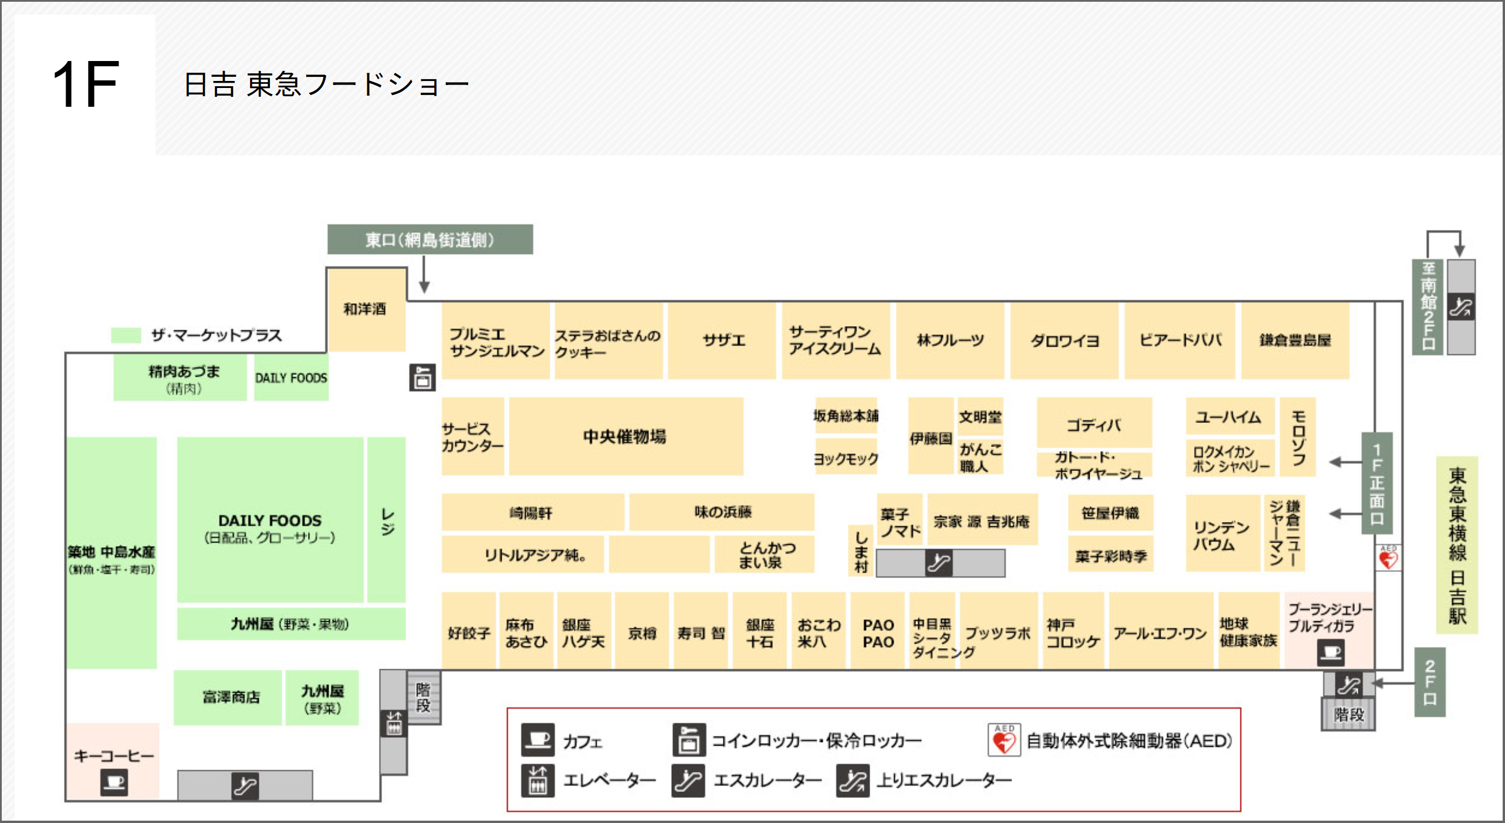Click the 笹屋伊織 shop

click(1111, 512)
